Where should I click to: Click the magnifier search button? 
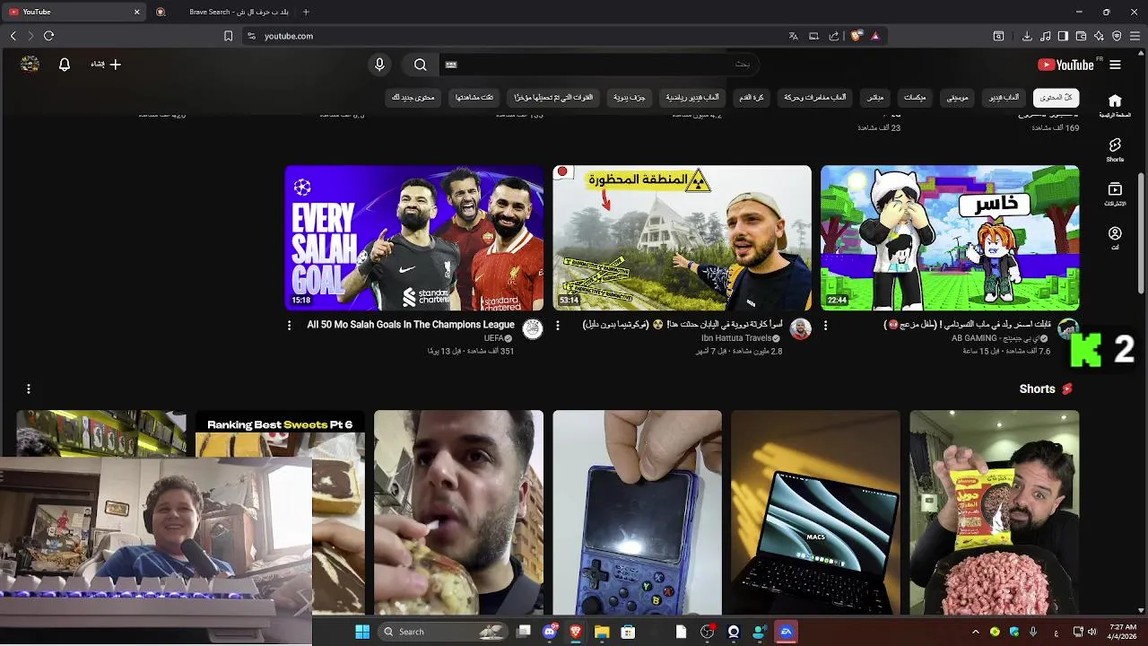(x=420, y=65)
